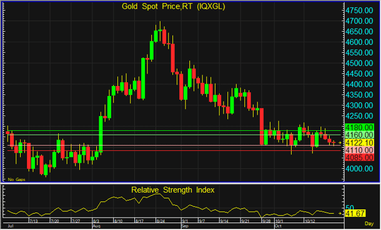The image size is (381, 230).
Task: Select the 10/12 date marker
Action: (310, 221)
